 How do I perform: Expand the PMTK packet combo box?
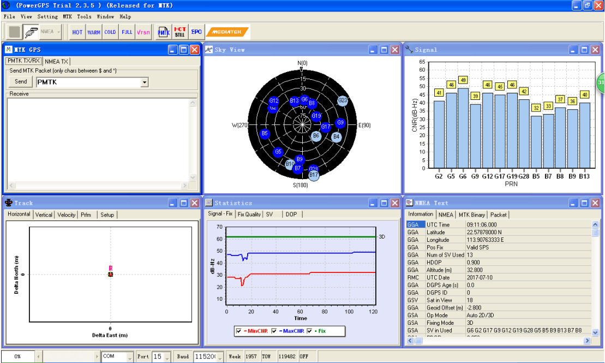pos(145,82)
